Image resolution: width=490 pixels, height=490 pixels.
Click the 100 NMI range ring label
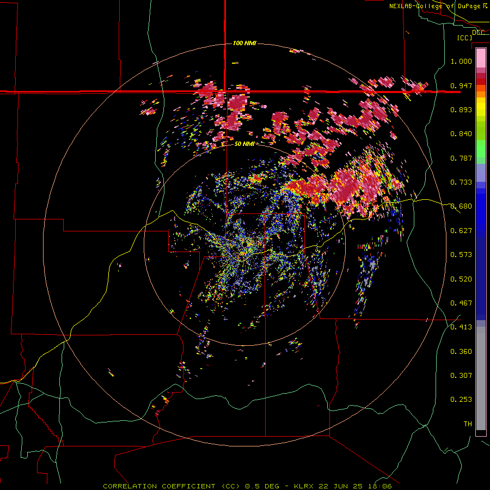244,43
